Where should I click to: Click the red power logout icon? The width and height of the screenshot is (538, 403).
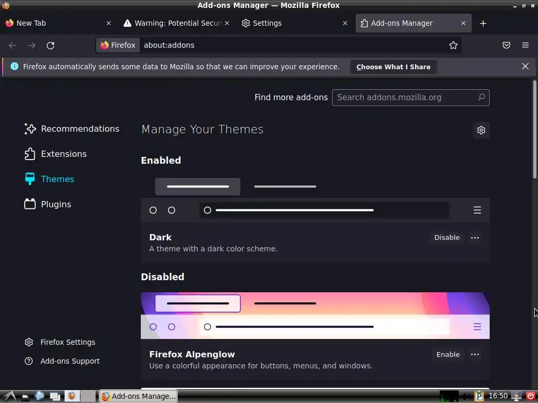(x=530, y=396)
